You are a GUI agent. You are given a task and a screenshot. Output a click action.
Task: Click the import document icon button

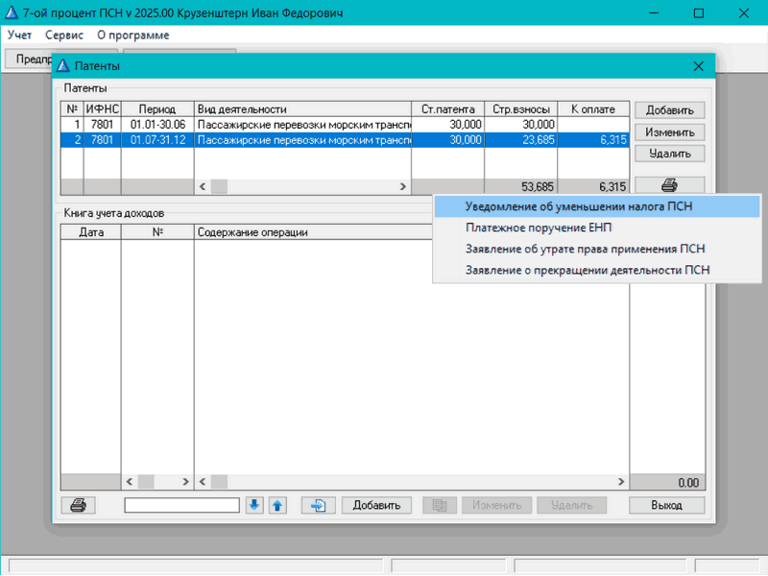point(318,505)
